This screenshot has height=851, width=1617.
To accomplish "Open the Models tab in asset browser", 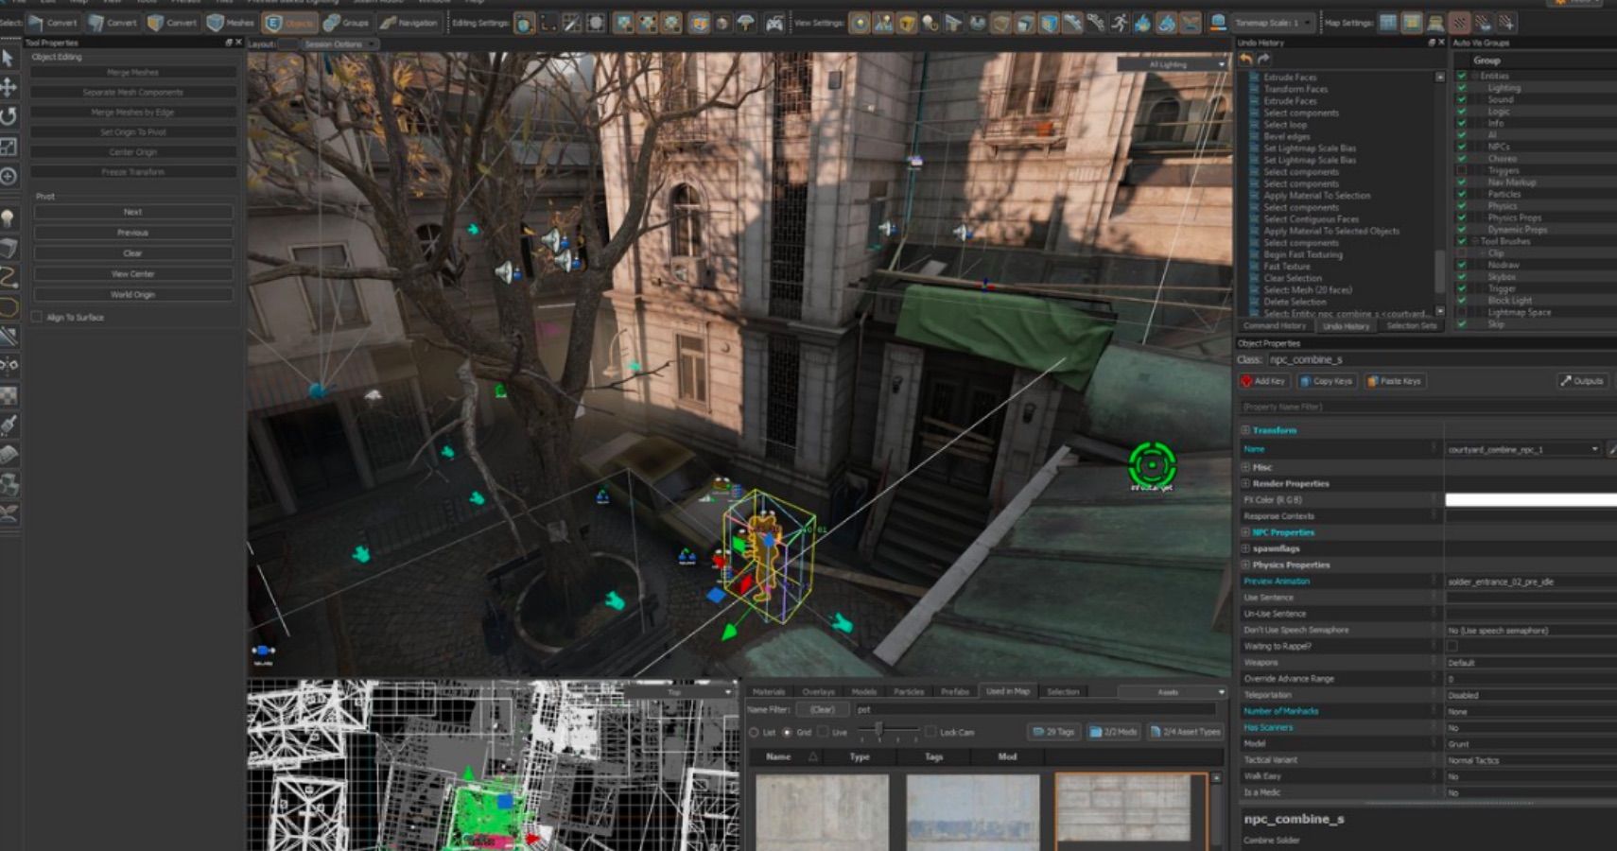I will tap(864, 691).
